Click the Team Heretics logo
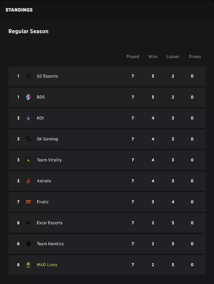Image resolution: width=214 pixels, height=284 pixels. pyautogui.click(x=28, y=244)
